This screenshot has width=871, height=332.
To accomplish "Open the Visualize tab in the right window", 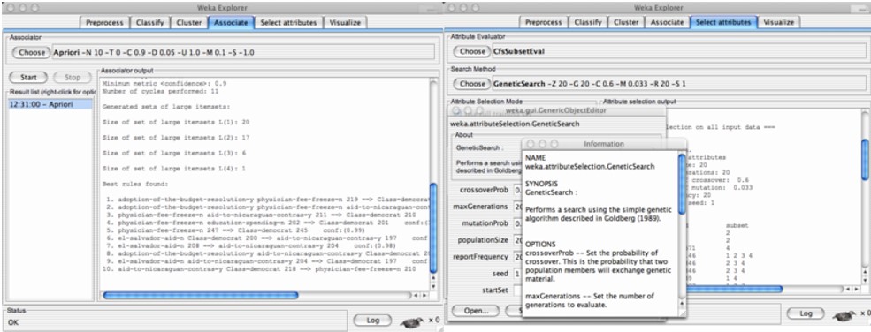I will (779, 22).
